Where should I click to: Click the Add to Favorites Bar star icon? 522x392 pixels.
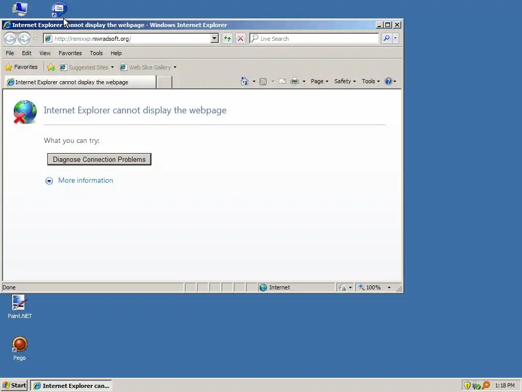[x=51, y=67]
